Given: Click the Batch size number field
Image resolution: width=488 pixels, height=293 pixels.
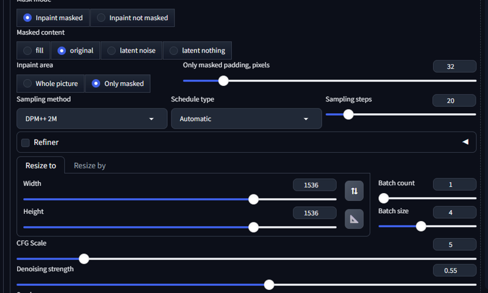Looking at the screenshot, I should 454,212.
